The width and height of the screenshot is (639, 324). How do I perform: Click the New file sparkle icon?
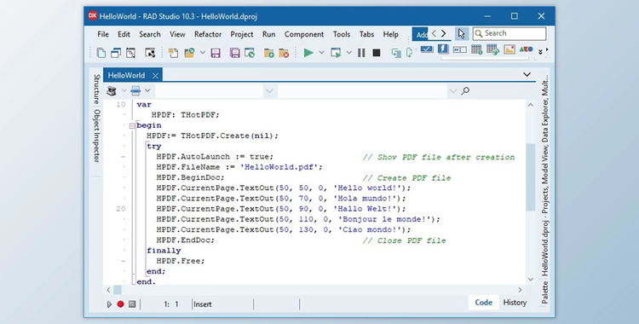[x=173, y=53]
